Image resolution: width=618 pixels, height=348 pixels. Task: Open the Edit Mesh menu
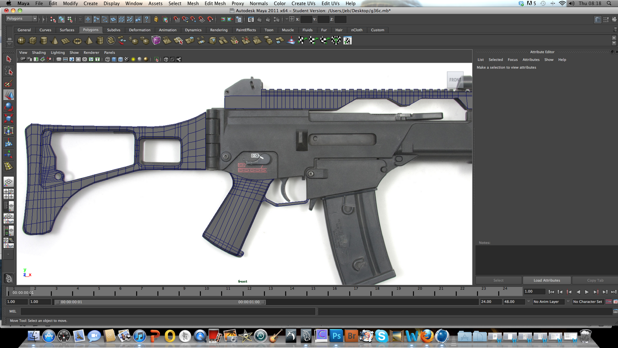215,3
